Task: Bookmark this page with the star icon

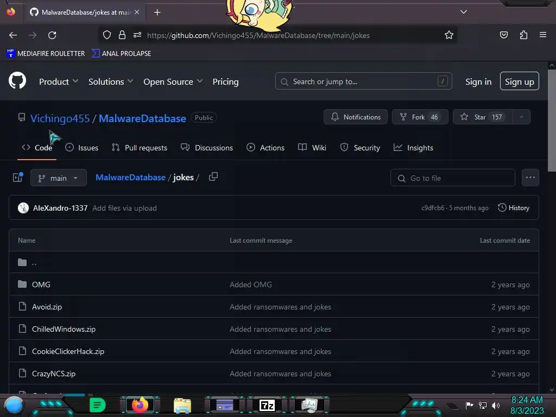Action: tap(449, 35)
